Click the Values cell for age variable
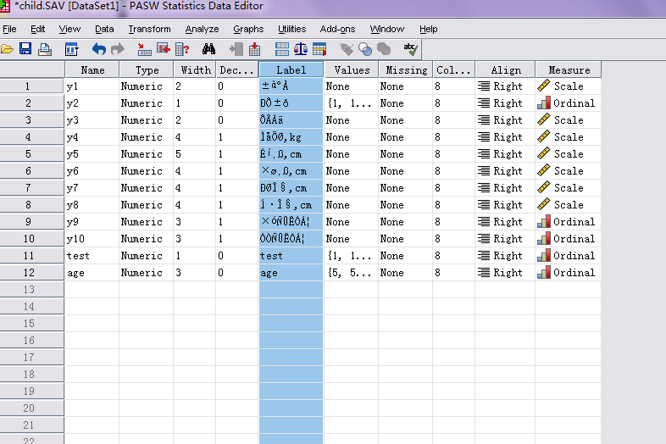Image resolution: width=666 pixels, height=444 pixels. point(350,273)
